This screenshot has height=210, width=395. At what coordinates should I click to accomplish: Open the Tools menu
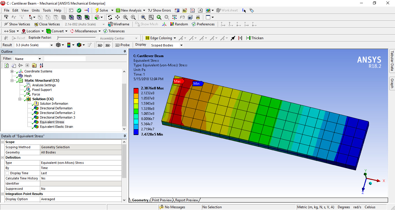47,10
